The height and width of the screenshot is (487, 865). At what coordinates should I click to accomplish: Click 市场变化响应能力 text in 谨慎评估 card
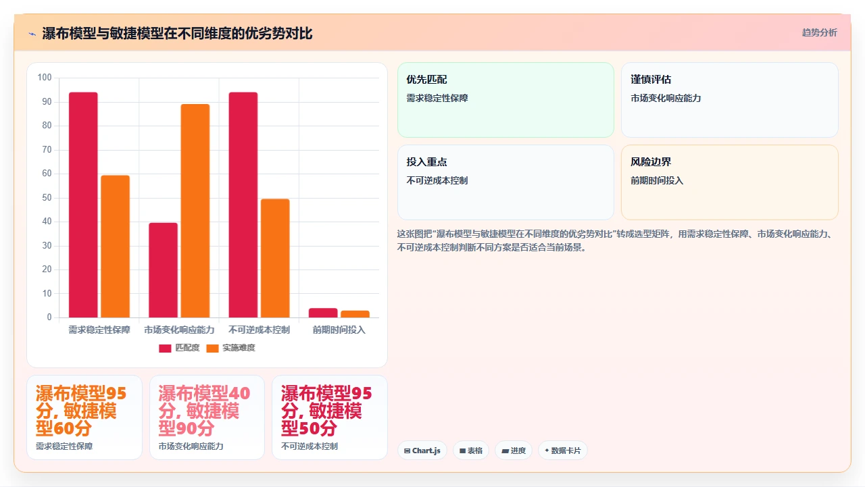tap(666, 98)
